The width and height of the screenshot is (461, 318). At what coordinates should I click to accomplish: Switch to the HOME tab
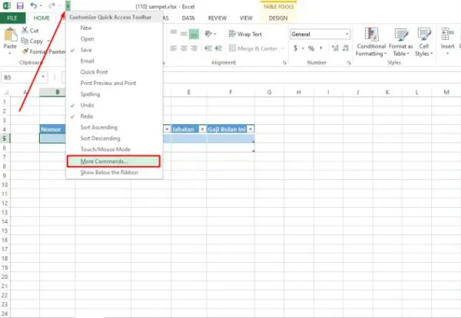point(41,18)
